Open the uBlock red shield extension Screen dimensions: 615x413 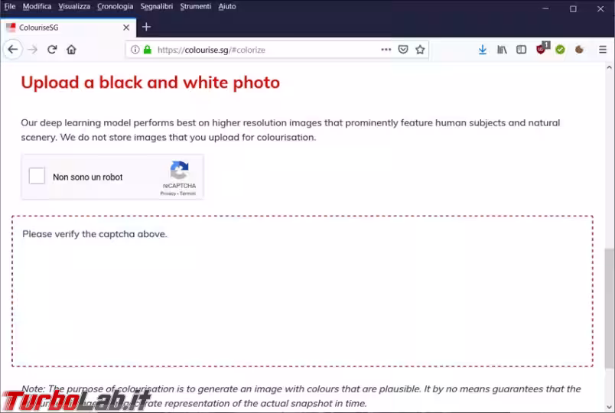542,49
